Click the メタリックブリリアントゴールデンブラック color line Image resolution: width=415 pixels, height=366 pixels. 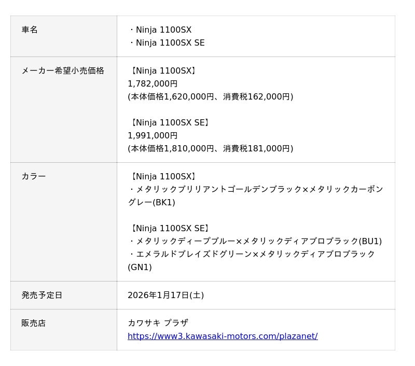point(255,190)
